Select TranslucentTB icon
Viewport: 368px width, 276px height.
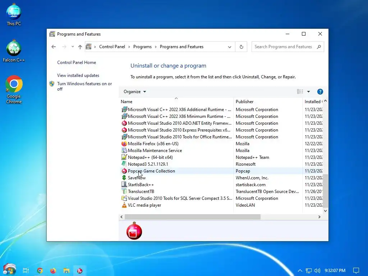[124, 191]
